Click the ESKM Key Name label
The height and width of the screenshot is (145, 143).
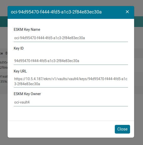(27, 30)
